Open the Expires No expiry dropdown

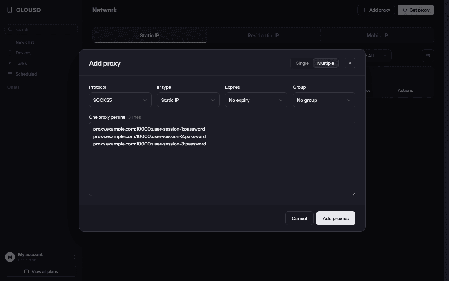tap(256, 100)
